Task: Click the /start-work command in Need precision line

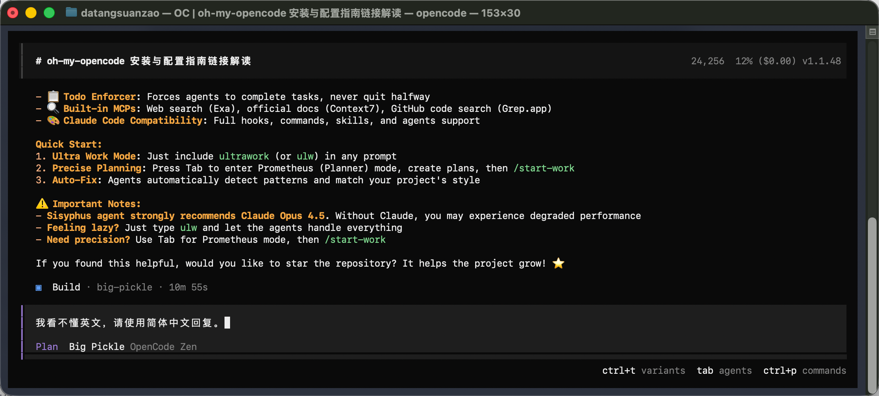Action: [355, 239]
